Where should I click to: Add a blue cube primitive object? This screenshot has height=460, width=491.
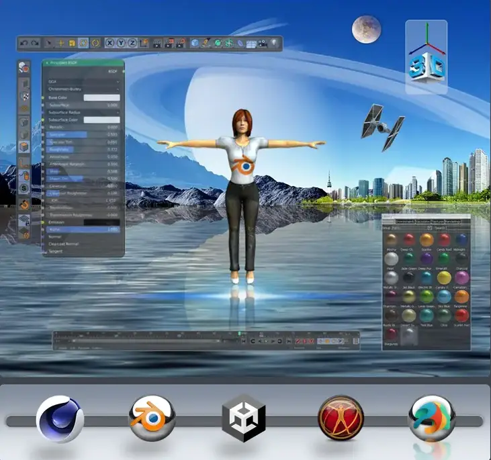click(195, 43)
